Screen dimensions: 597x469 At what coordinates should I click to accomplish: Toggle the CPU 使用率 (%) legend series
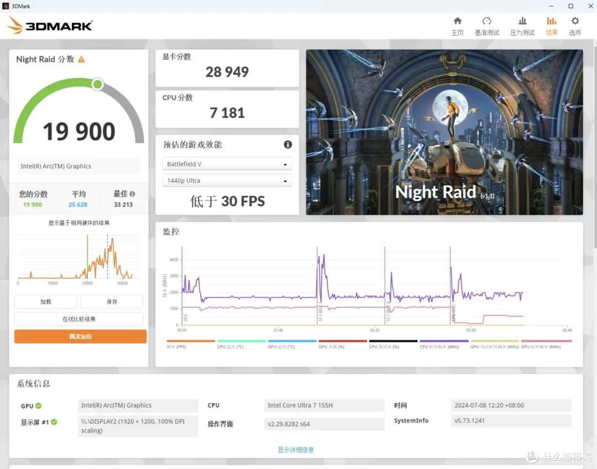(394, 345)
